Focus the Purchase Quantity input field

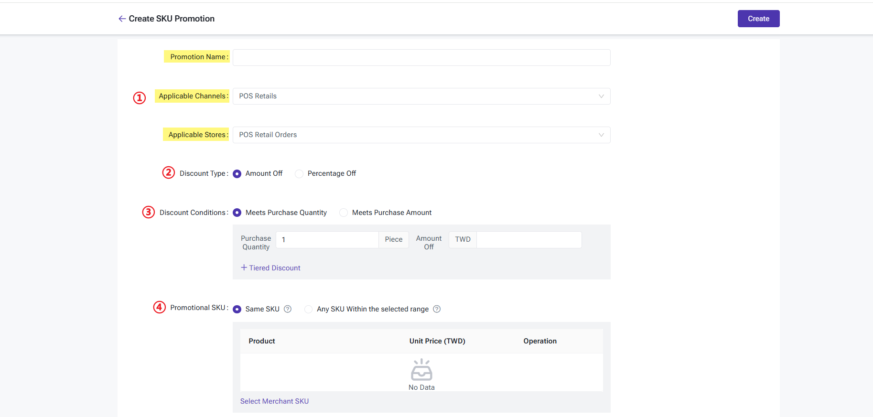click(327, 240)
